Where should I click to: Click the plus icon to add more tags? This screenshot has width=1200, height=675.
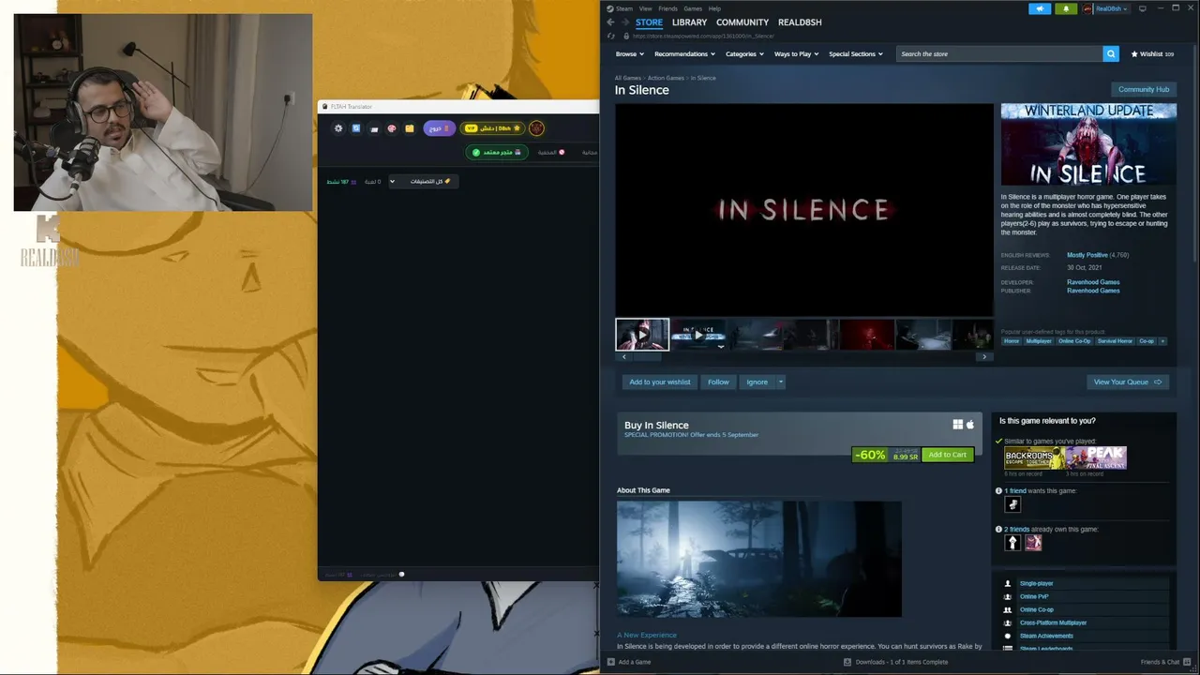coord(1162,341)
